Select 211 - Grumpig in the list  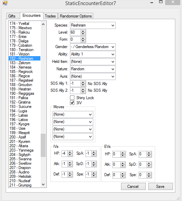(25, 185)
